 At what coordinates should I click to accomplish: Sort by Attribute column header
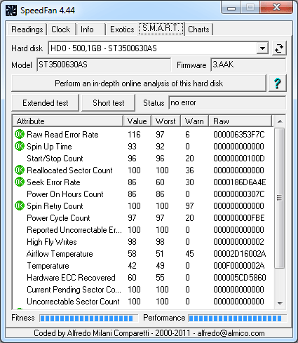(x=68, y=121)
